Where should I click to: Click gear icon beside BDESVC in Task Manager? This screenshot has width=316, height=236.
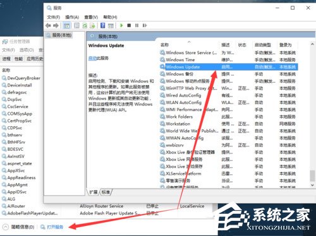(4, 150)
